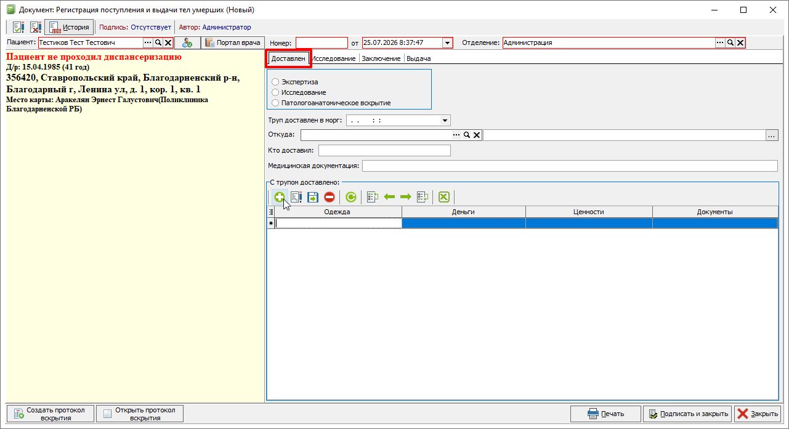
Task: Click the Д/р: 15.04.1985 (41 год) text
Action: [48, 67]
